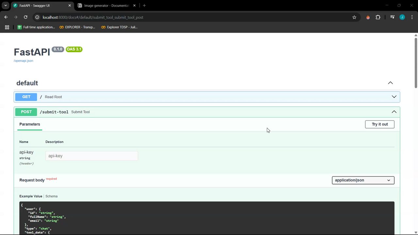Click the GET method badge
This screenshot has height=235, width=418.
[x=26, y=97]
